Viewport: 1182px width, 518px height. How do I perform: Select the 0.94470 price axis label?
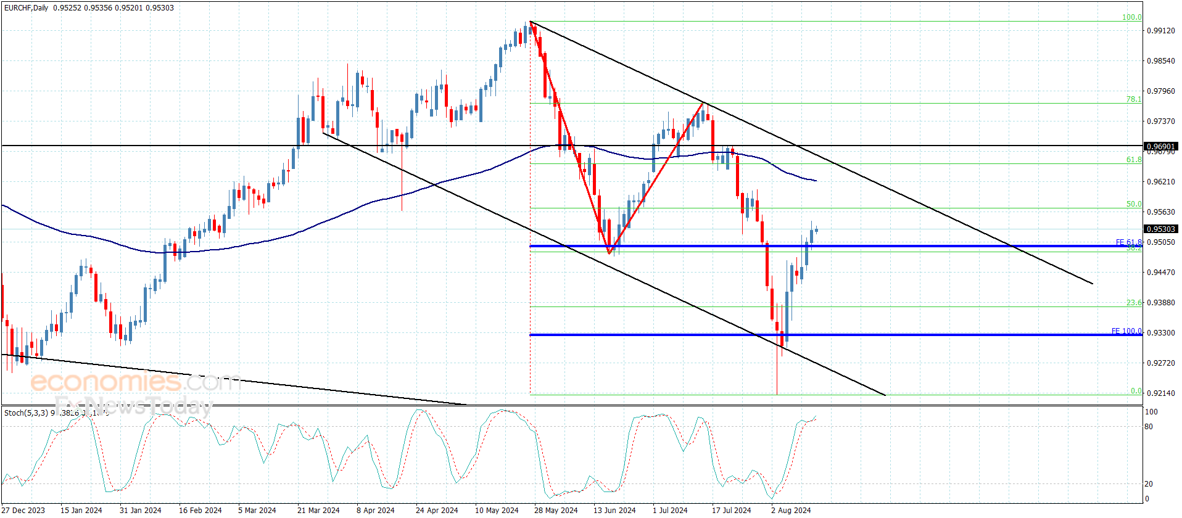tap(1160, 272)
